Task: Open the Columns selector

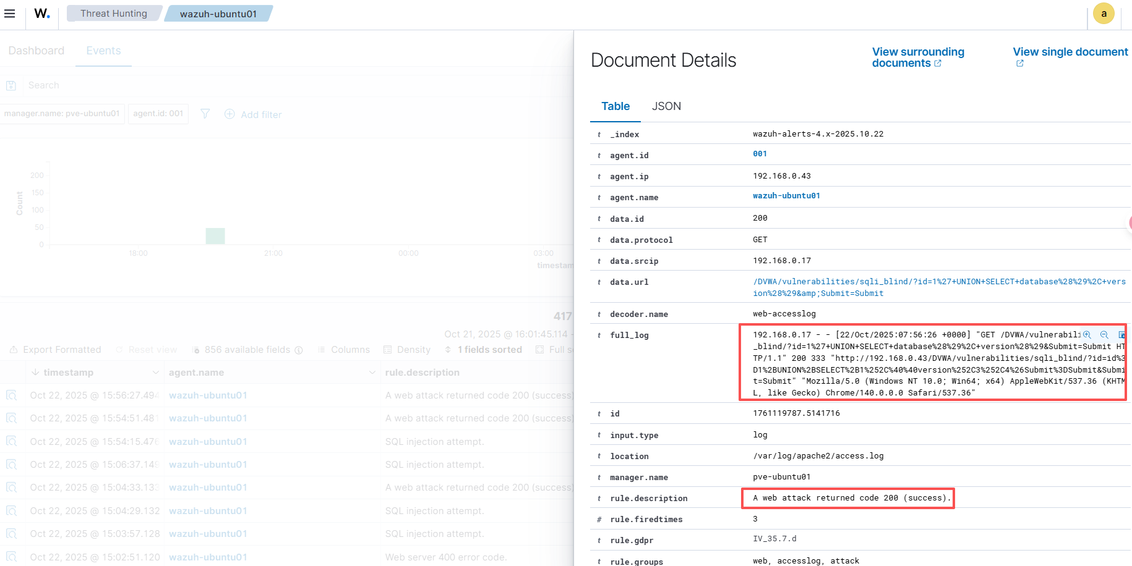Action: click(344, 350)
